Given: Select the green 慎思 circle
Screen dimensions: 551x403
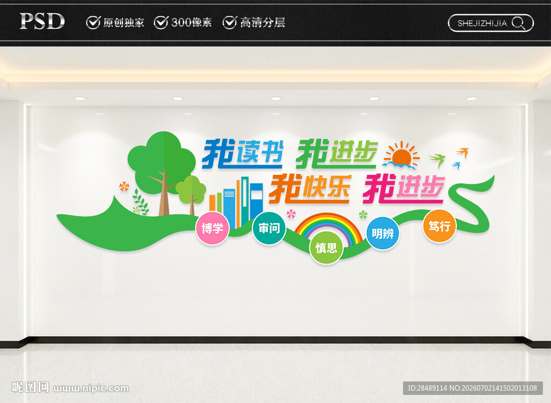Looking at the screenshot, I should (x=326, y=248).
